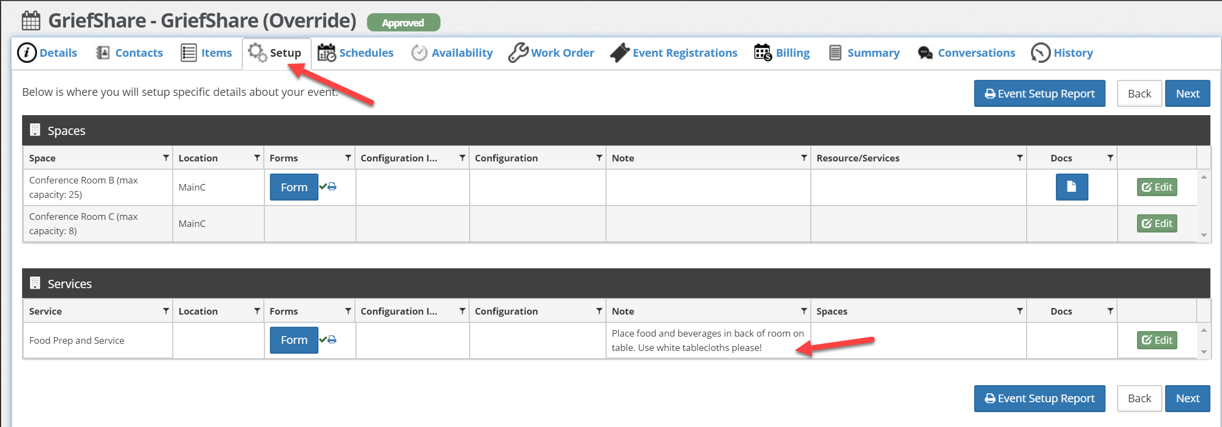Viewport: 1222px width, 427px height.
Task: Filter the Spaces table Docs column
Action: click(1110, 158)
